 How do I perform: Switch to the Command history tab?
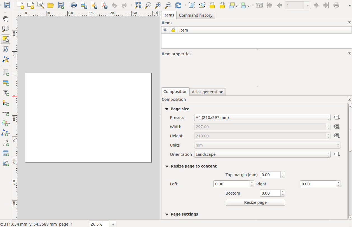pyautogui.click(x=196, y=15)
